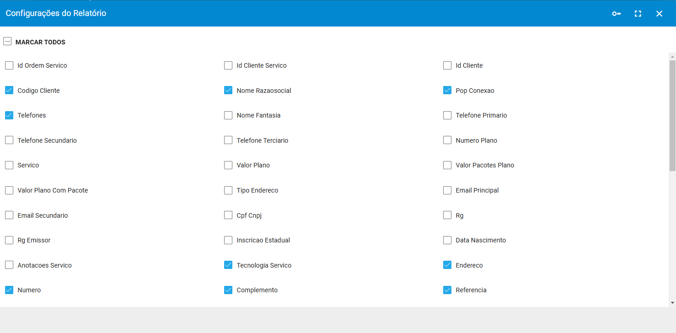Select the Telefone Terciario checkbox
The height and width of the screenshot is (333, 676).
(x=228, y=140)
